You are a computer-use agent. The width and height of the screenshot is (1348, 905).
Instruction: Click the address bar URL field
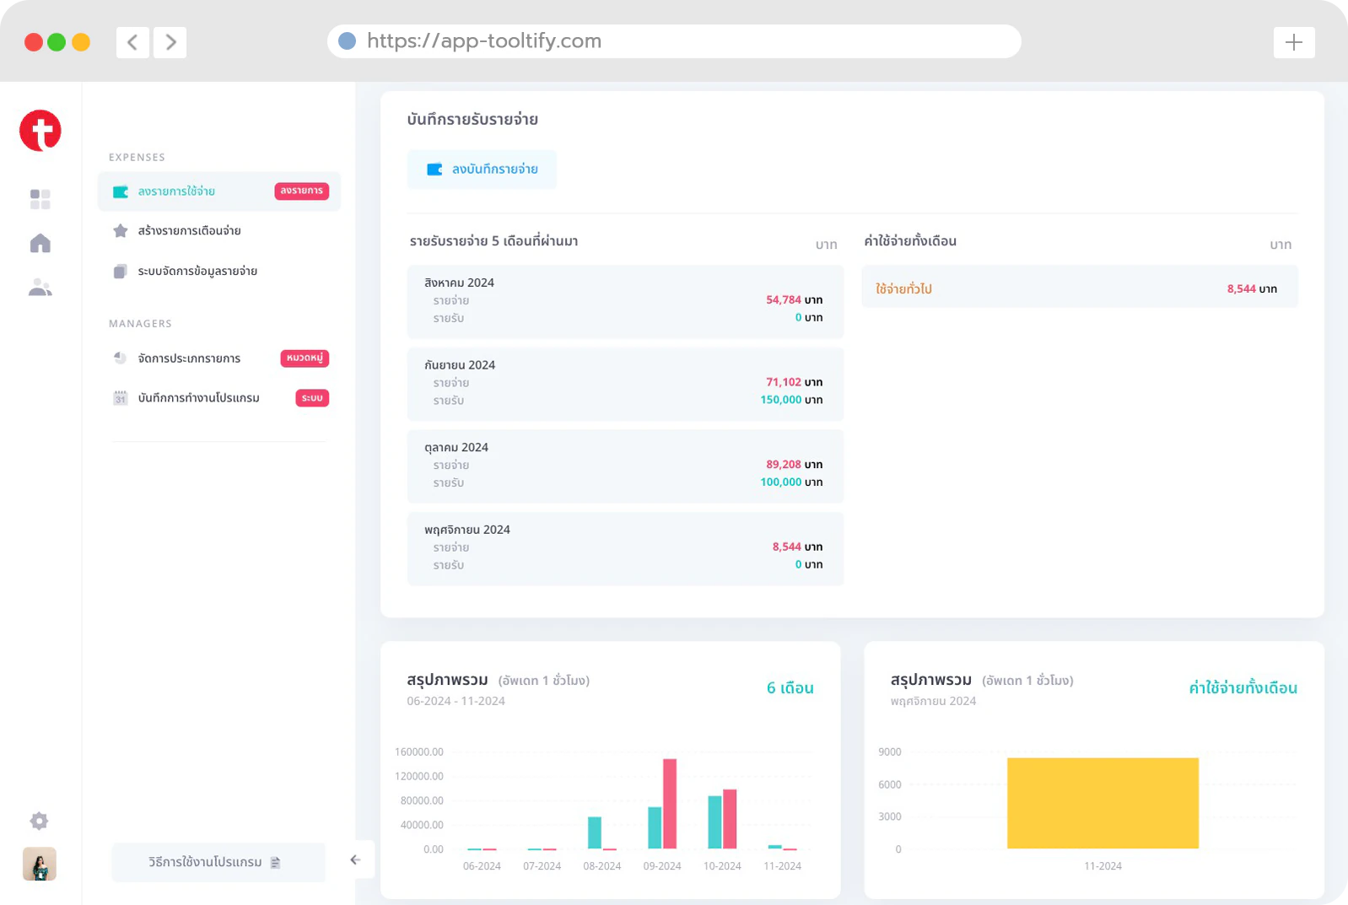[674, 41]
